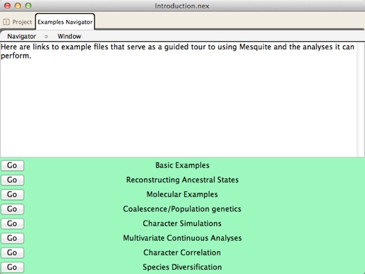This screenshot has height=274, width=365.
Task: Click the text area's vertical scrollbar
Action: click(x=361, y=99)
